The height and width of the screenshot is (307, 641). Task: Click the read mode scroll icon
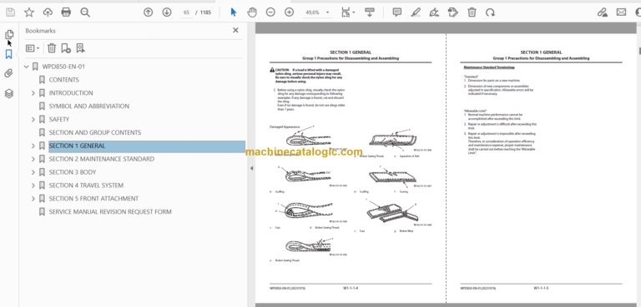pos(370,12)
